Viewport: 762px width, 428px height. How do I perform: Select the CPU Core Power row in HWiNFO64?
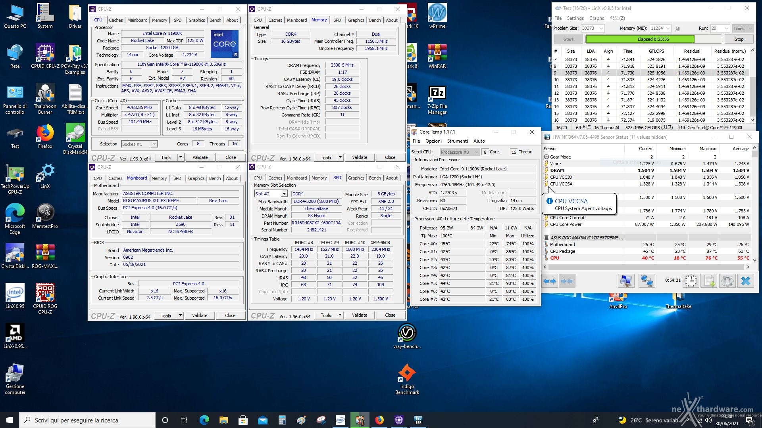click(647, 224)
